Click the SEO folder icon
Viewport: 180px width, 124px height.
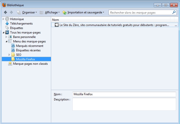(13, 55)
